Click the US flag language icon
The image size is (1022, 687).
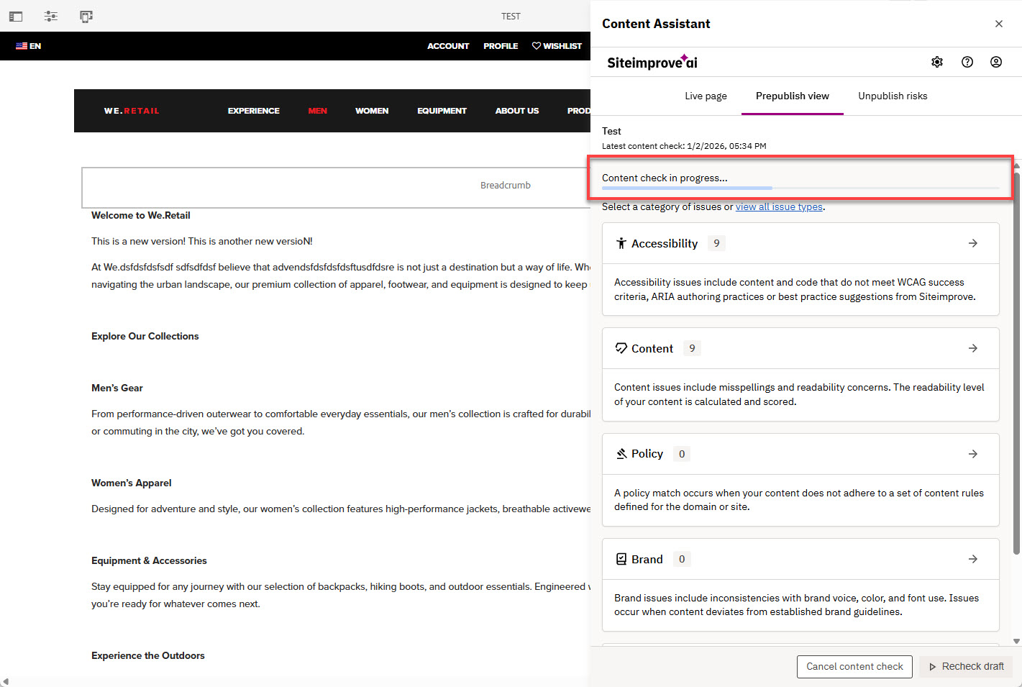pos(22,46)
